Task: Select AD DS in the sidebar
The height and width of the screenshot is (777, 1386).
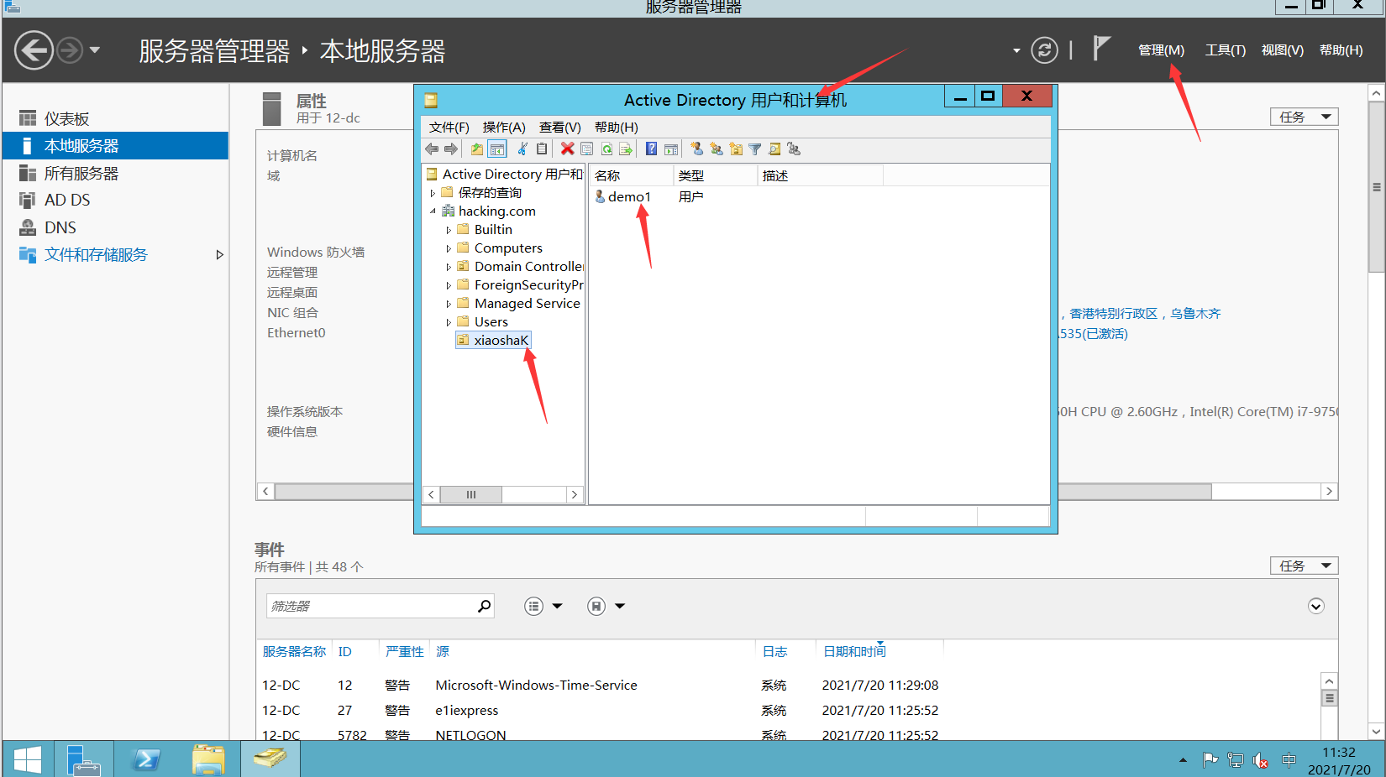Action: pos(115,201)
